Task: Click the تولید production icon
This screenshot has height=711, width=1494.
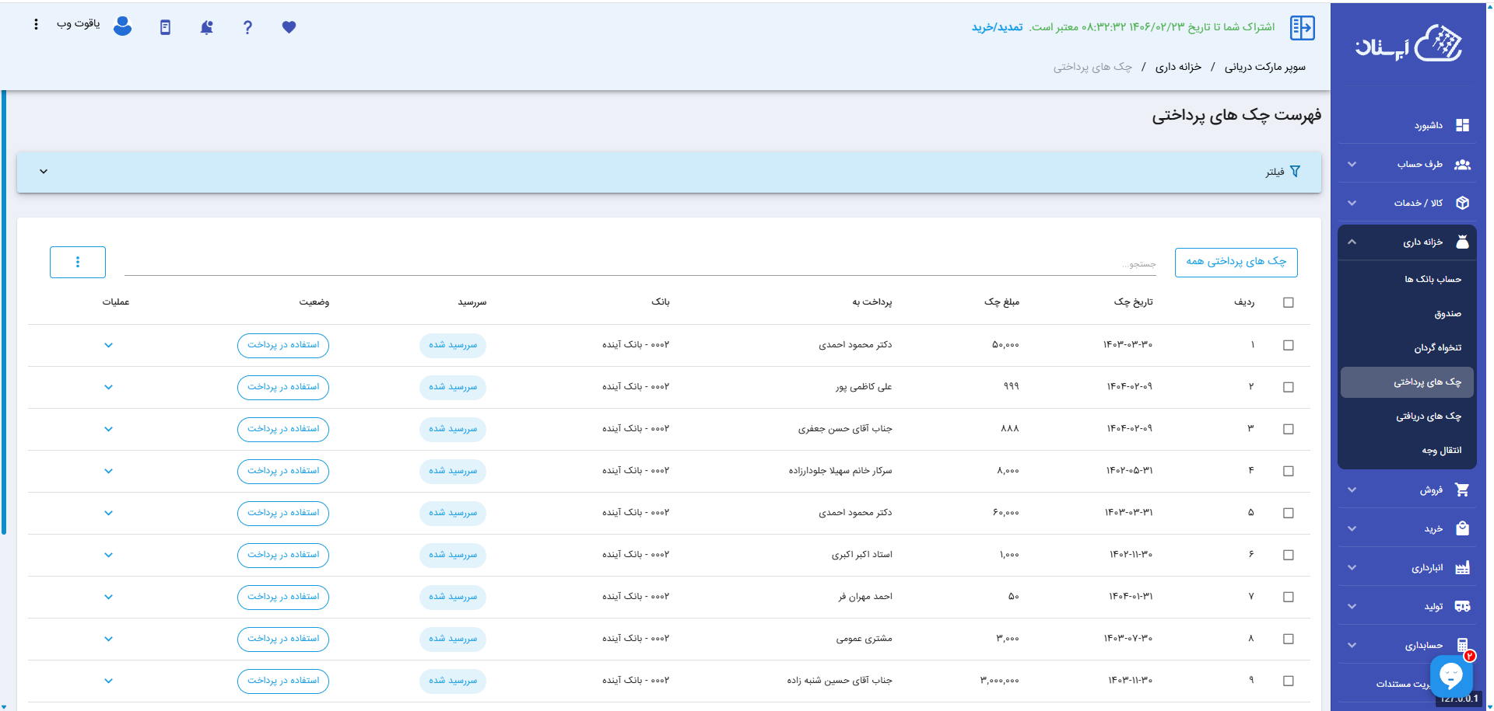Action: [1463, 606]
